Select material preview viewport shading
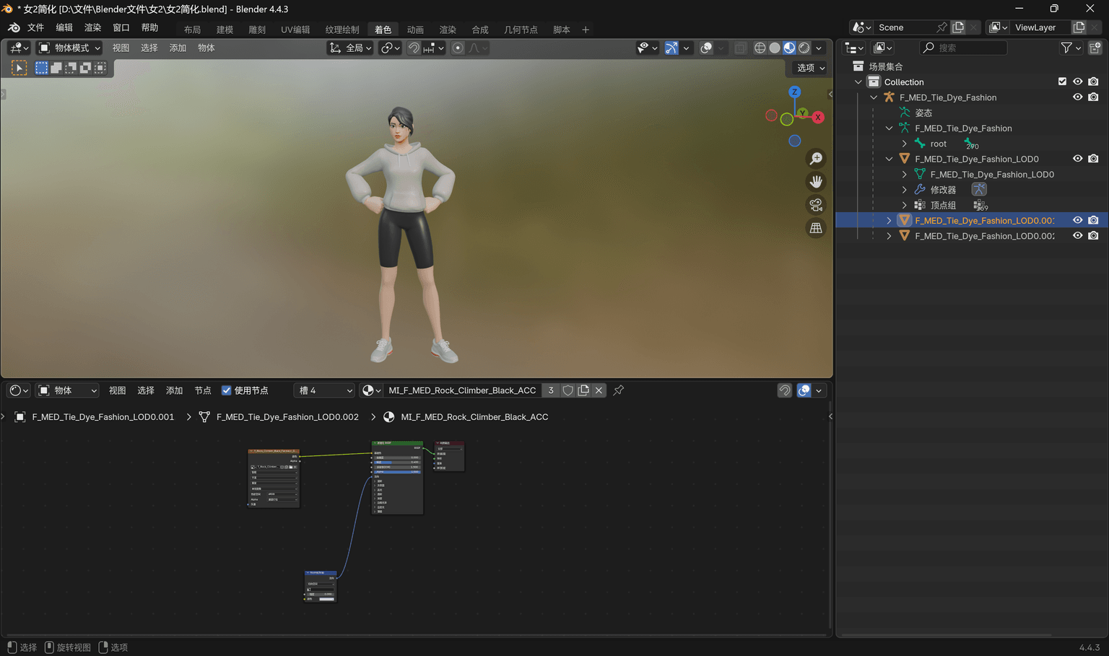This screenshot has width=1109, height=656. click(789, 48)
